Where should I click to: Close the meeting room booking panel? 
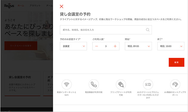click(x=61, y=6)
